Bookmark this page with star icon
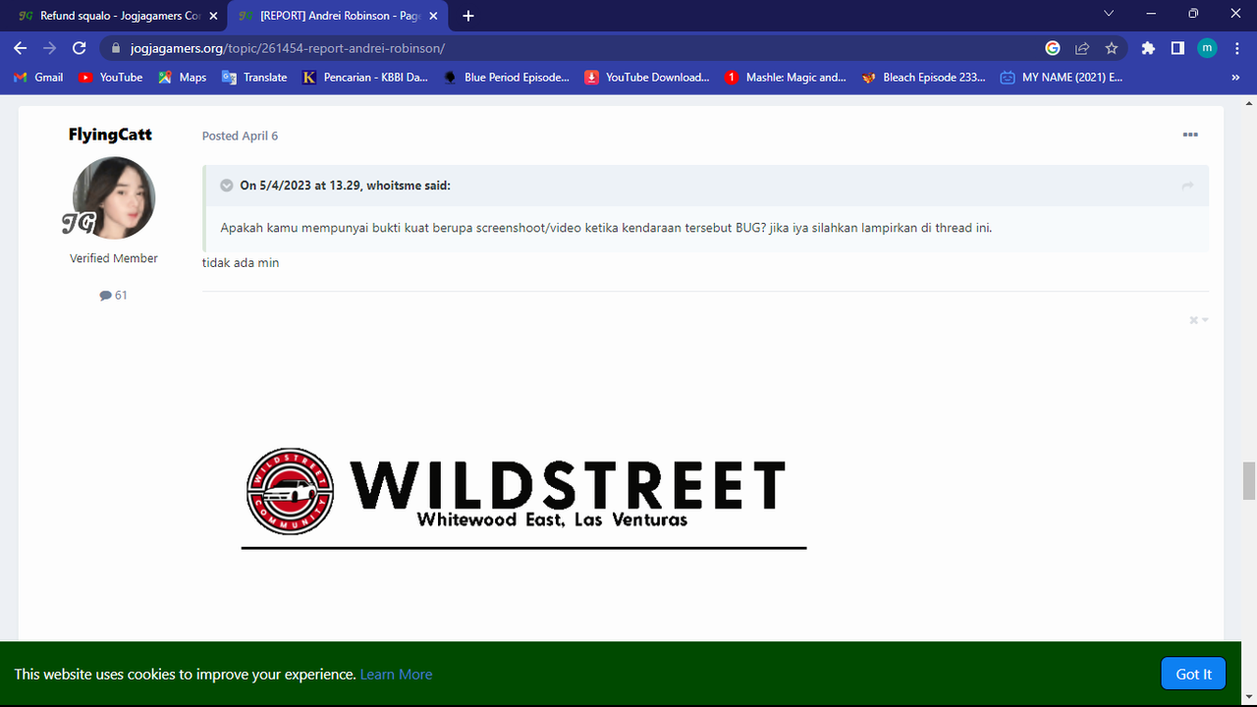The height and width of the screenshot is (707, 1257). (x=1112, y=48)
